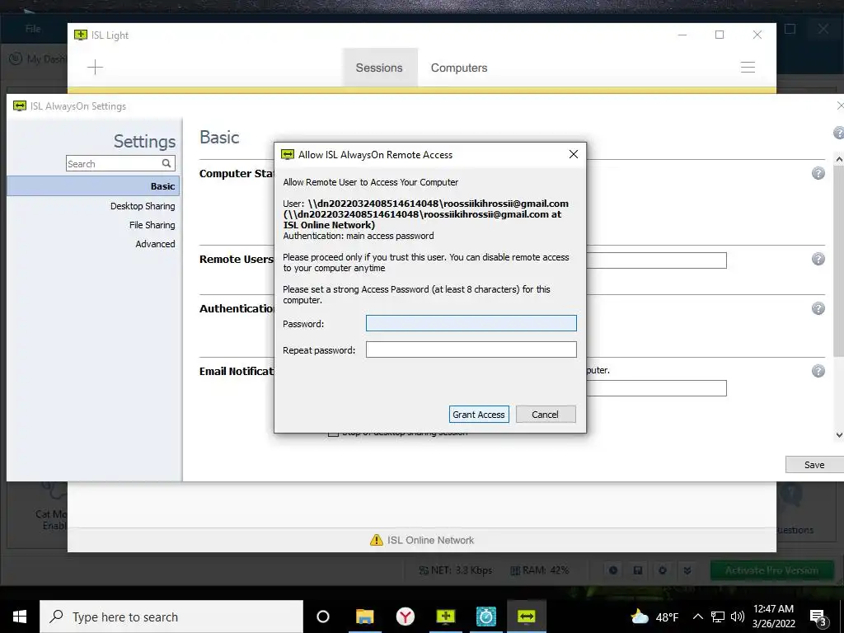Click the Authentication: main access password text
The height and width of the screenshot is (633, 844).
(359, 236)
